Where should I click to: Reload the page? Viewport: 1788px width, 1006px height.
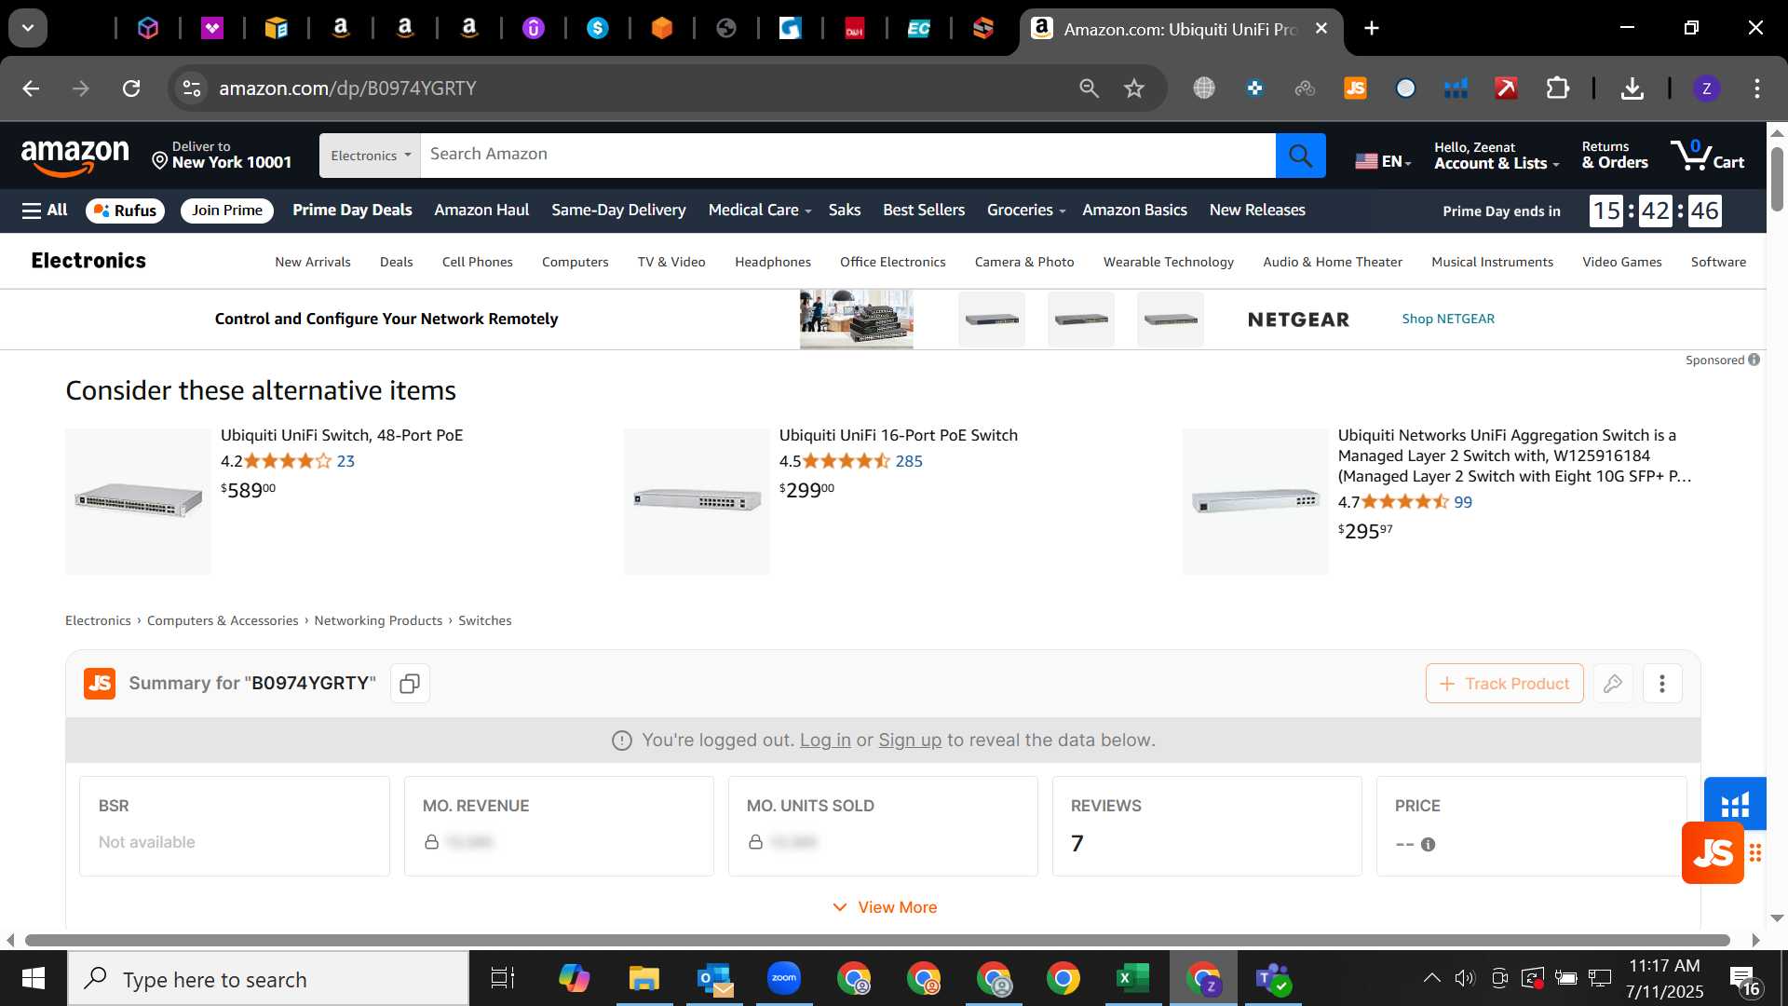click(x=131, y=88)
